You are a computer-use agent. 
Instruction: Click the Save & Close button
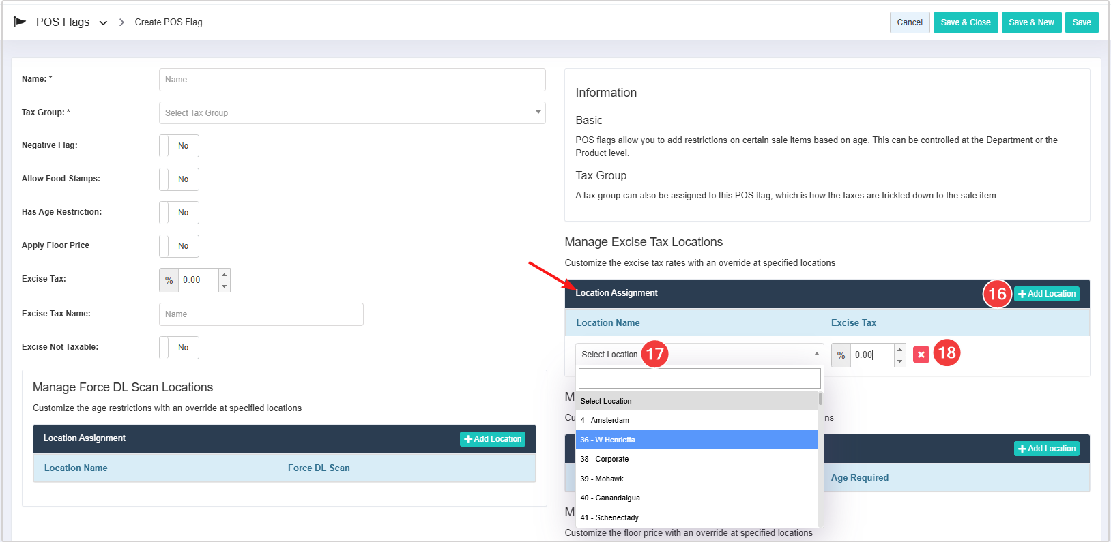tap(966, 22)
